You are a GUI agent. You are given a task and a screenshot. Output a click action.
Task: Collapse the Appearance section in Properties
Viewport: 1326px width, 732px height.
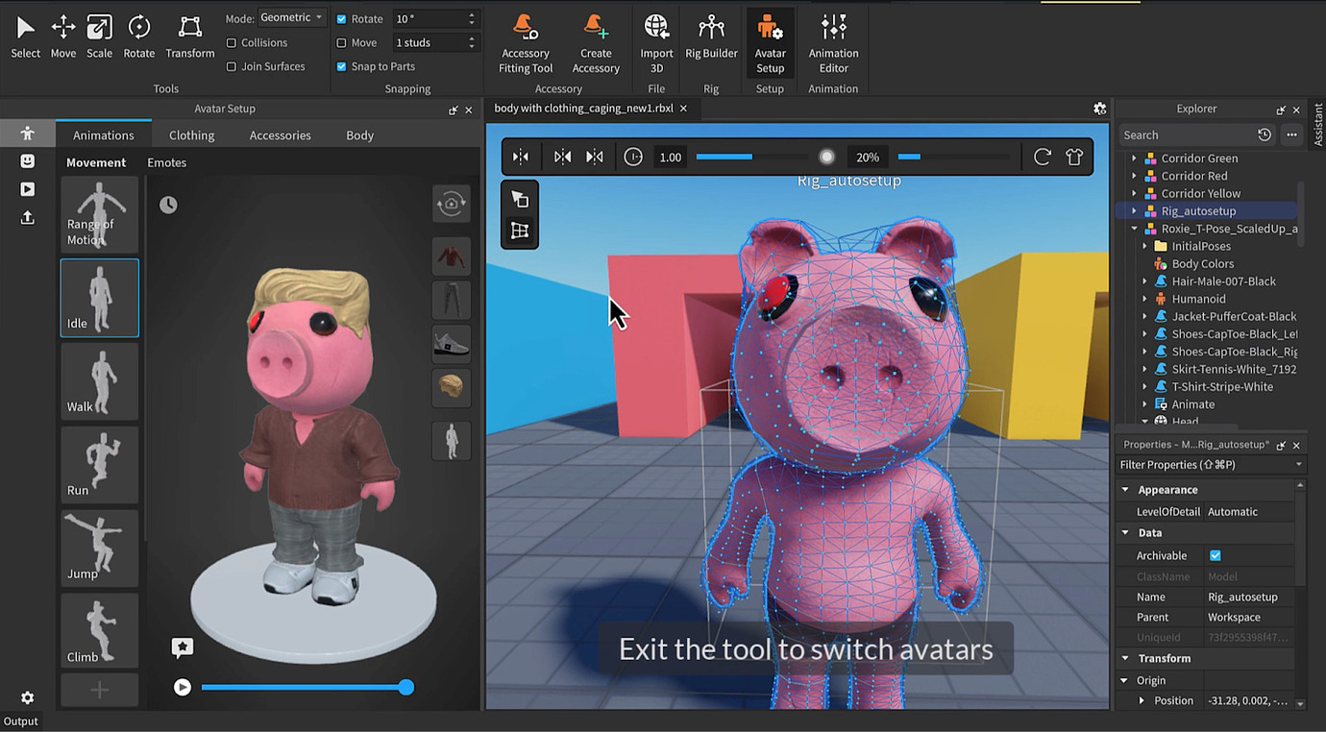[x=1126, y=489]
